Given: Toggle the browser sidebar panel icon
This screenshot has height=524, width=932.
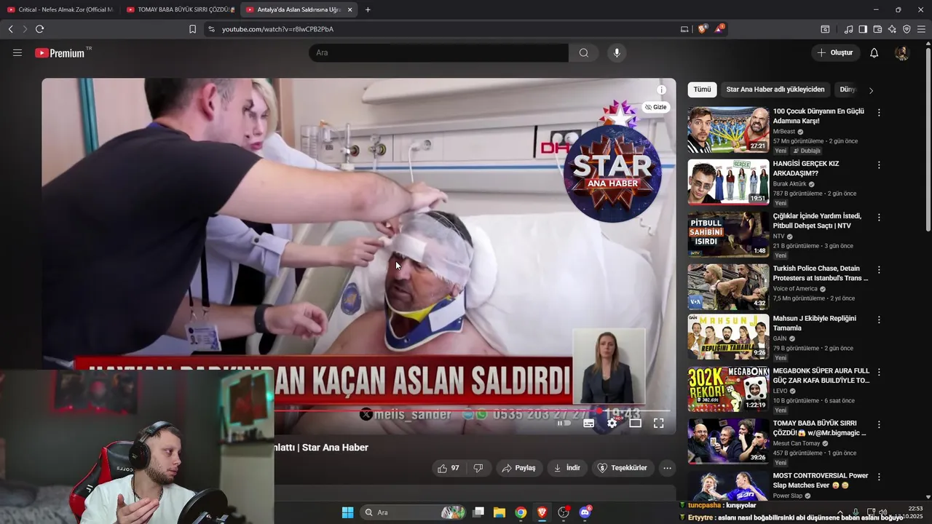Looking at the screenshot, I should [863, 29].
